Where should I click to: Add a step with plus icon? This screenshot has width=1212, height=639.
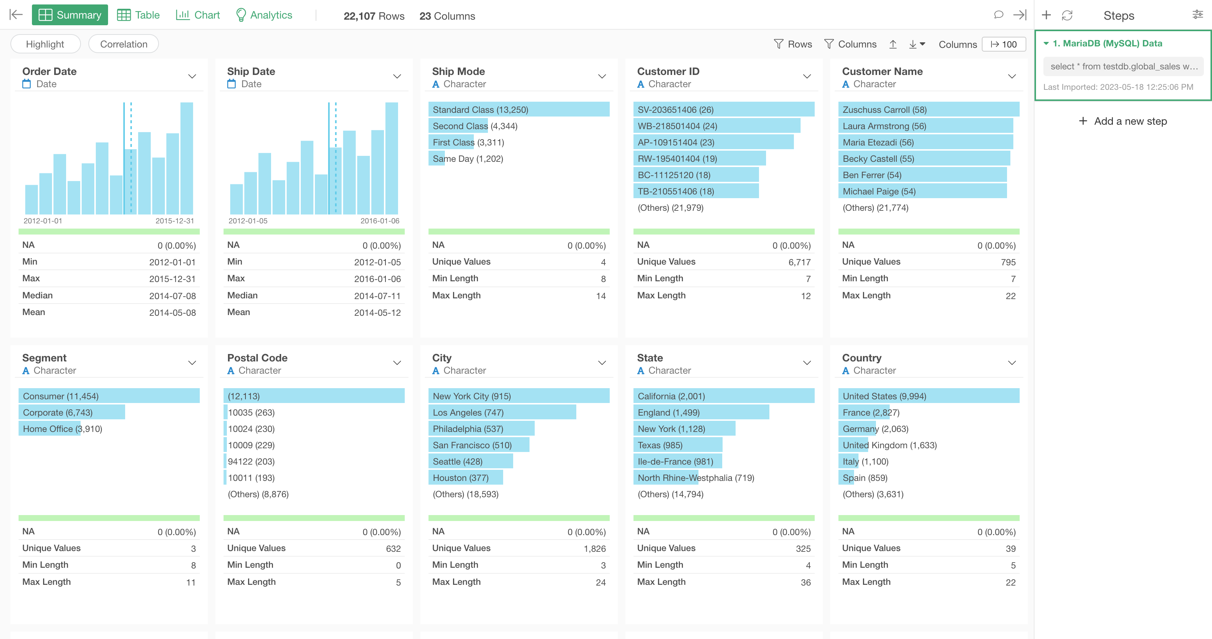click(x=1046, y=15)
